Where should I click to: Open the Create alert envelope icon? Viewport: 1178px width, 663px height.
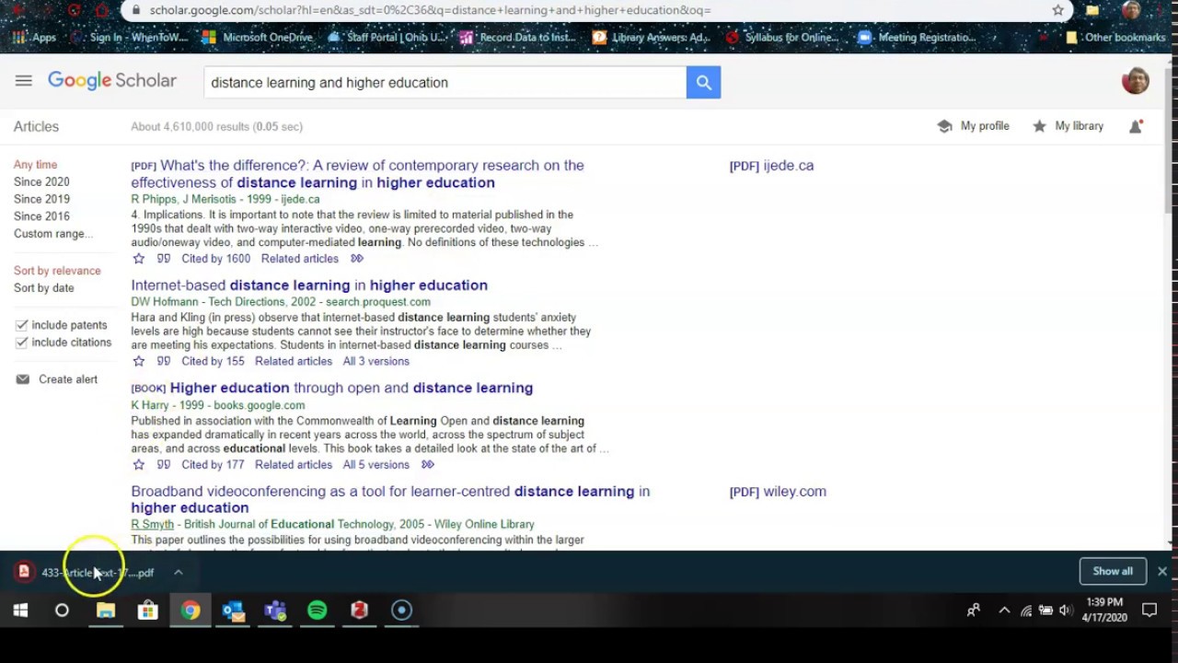[x=23, y=379]
